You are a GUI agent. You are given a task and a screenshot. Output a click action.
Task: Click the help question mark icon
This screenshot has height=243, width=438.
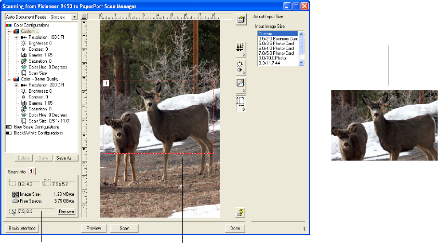click(241, 211)
